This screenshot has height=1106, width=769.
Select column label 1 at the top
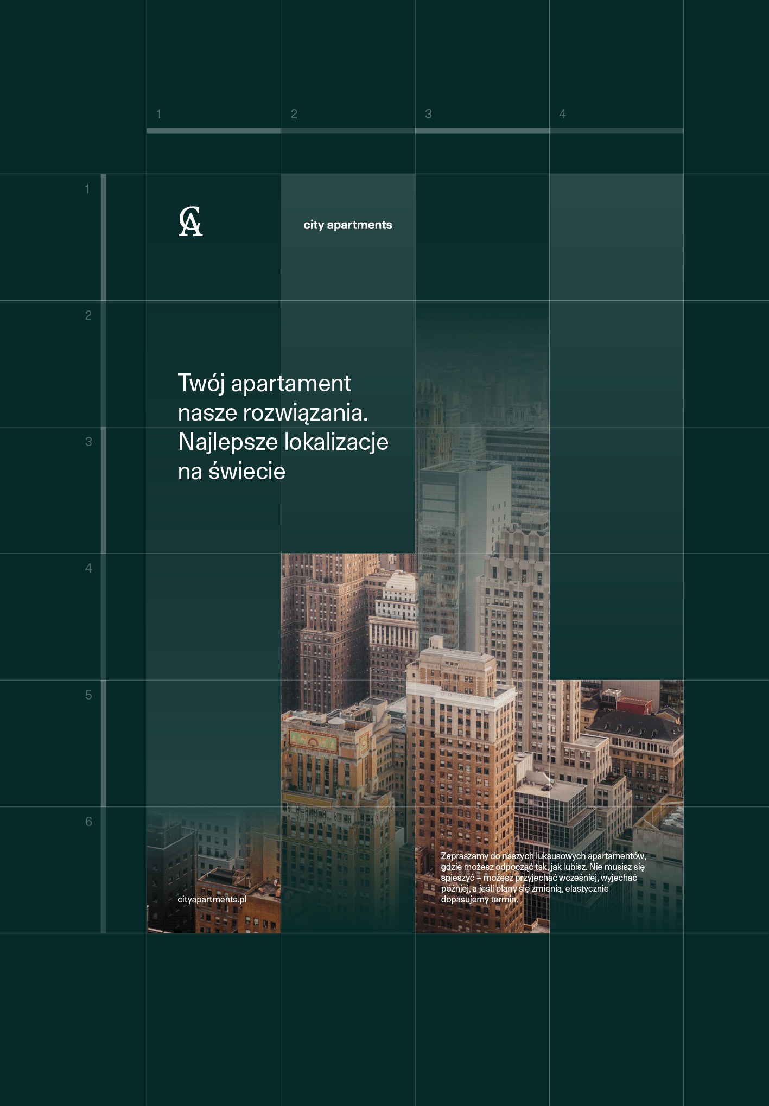(159, 114)
